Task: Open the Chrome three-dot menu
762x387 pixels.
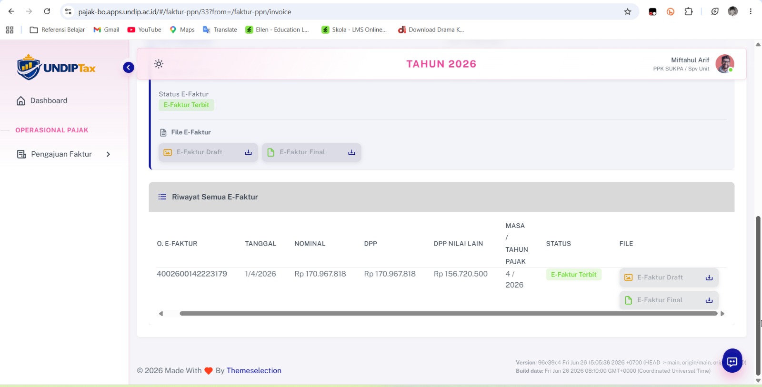Action: 751,11
